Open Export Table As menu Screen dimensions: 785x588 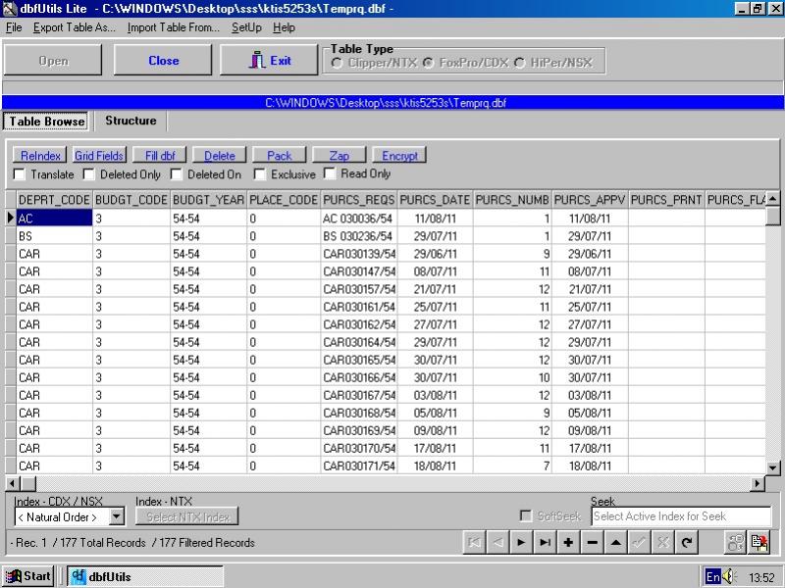(x=75, y=27)
